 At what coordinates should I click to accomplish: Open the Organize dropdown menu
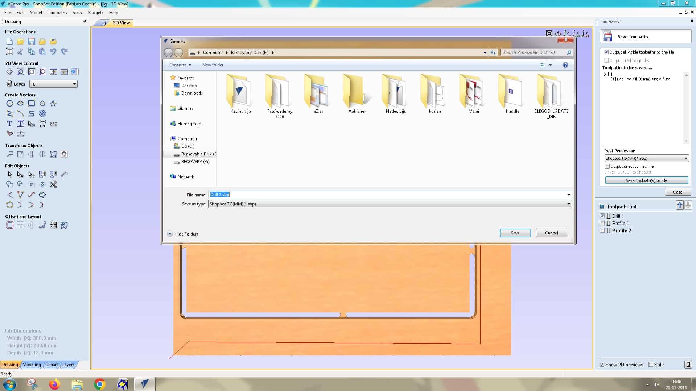coord(180,65)
